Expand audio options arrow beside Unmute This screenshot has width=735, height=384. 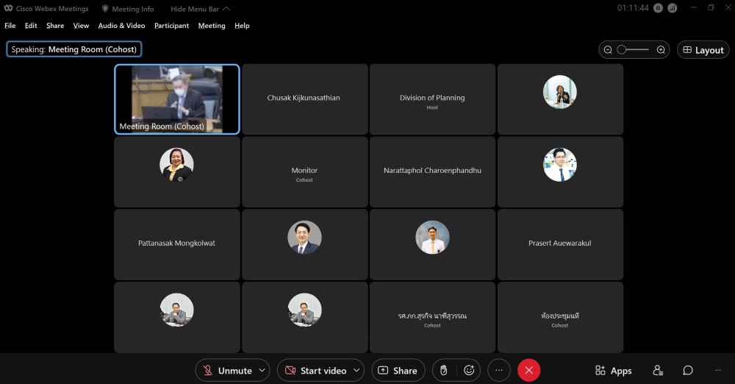262,371
